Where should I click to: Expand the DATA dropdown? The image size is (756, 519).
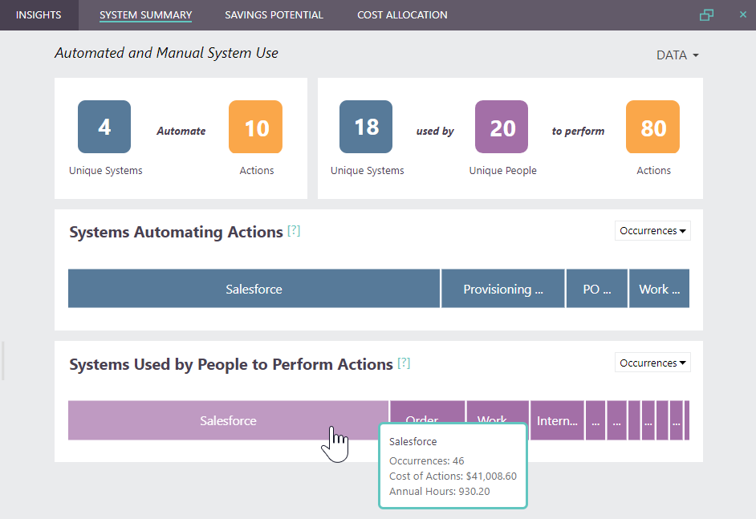click(x=677, y=55)
